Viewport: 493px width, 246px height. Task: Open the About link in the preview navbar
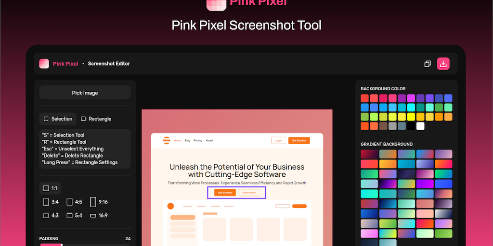click(x=209, y=141)
